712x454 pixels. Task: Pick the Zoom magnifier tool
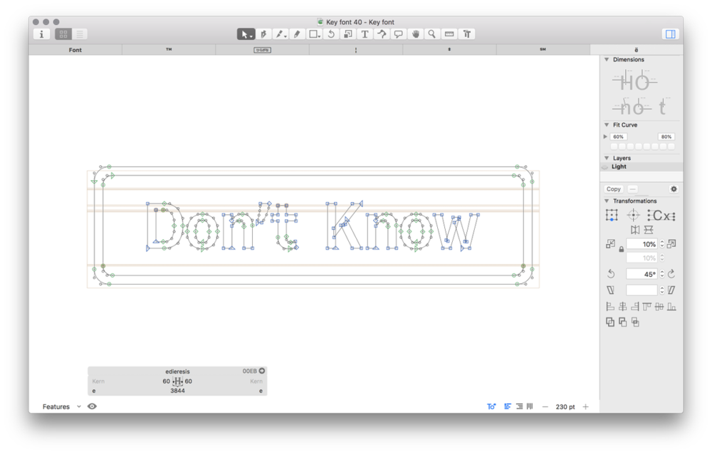[432, 34]
